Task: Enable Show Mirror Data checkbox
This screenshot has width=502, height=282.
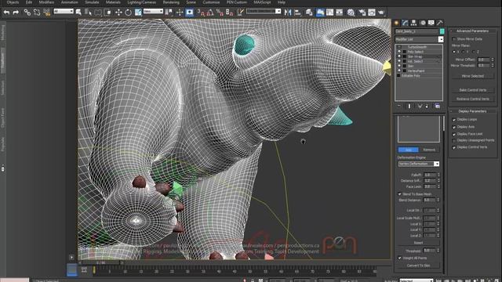Action: coord(454,39)
